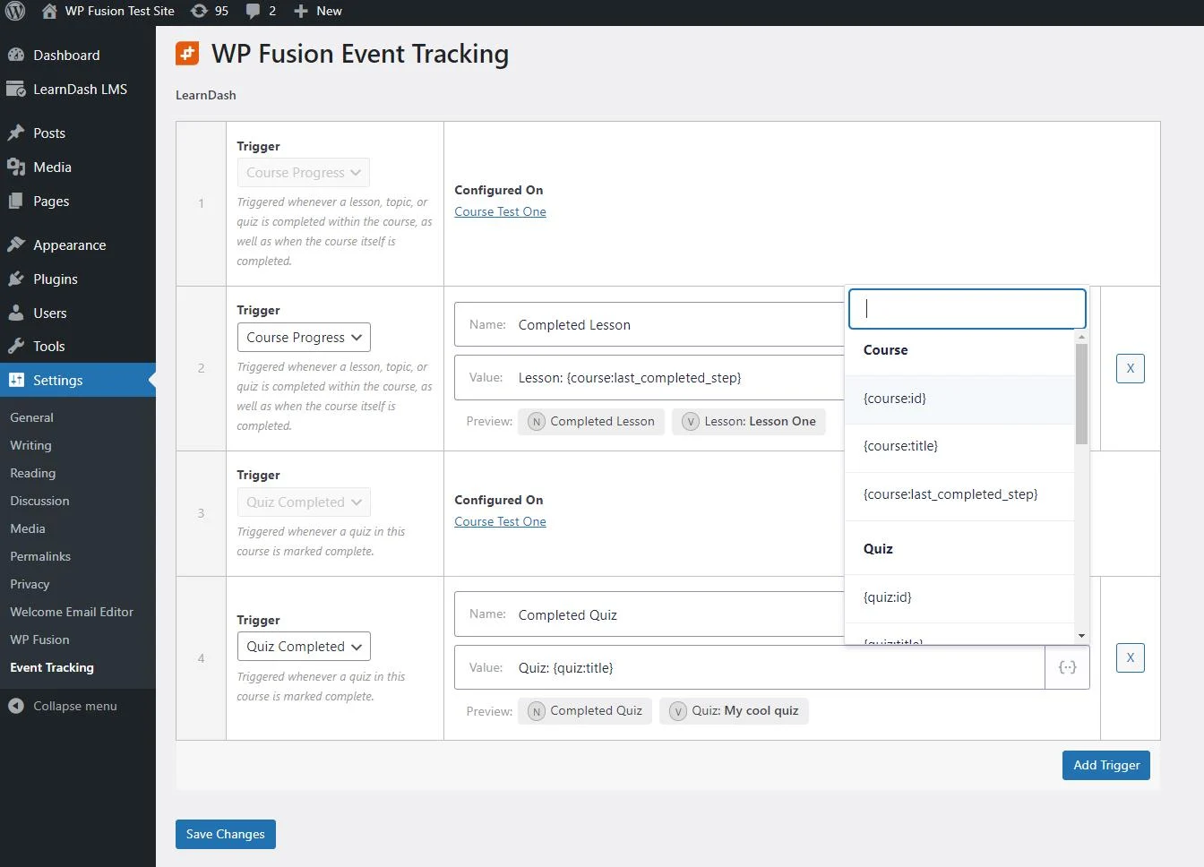This screenshot has height=867, width=1204.
Task: Click the Quiz: My cool quiz preview chip
Action: coord(734,711)
